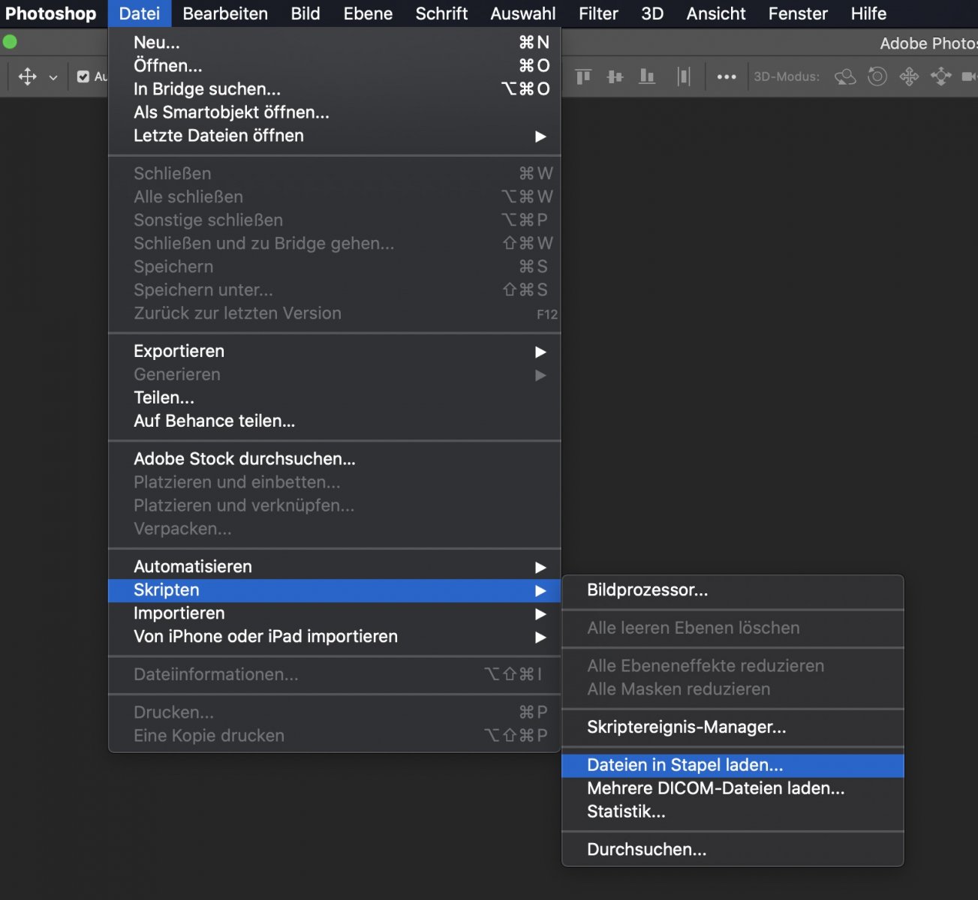Open the Photoshop application menu
This screenshot has height=900, width=978.
pos(51,13)
